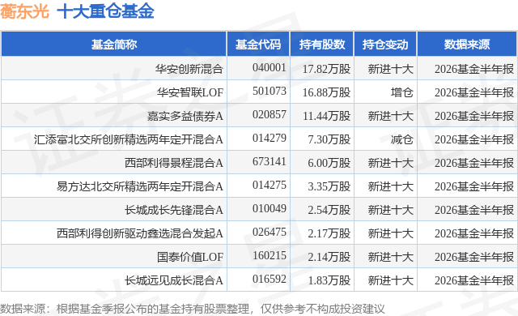518x316 pixels.
Task: Click fund code 673141
Action: [x=270, y=161]
